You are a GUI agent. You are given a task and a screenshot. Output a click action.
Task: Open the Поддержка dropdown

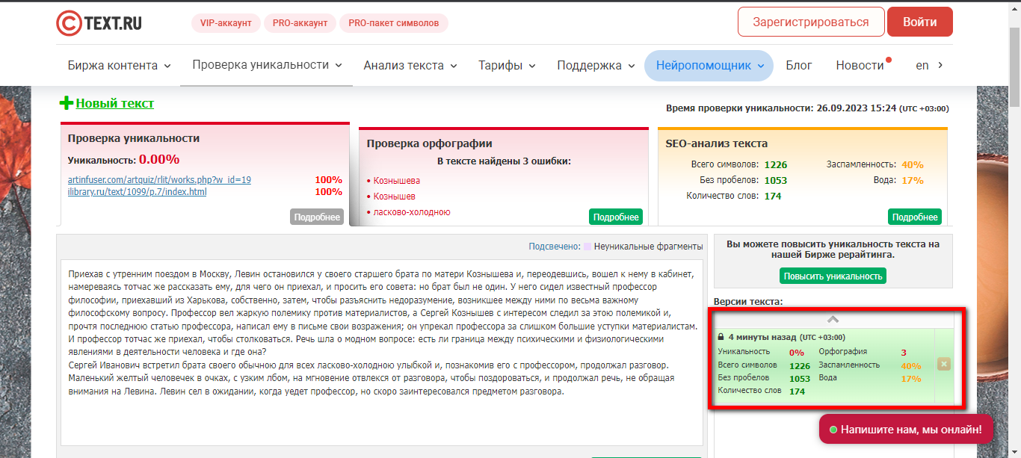click(596, 65)
